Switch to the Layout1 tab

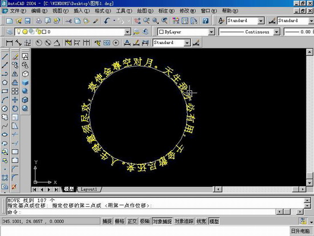tap(88, 189)
